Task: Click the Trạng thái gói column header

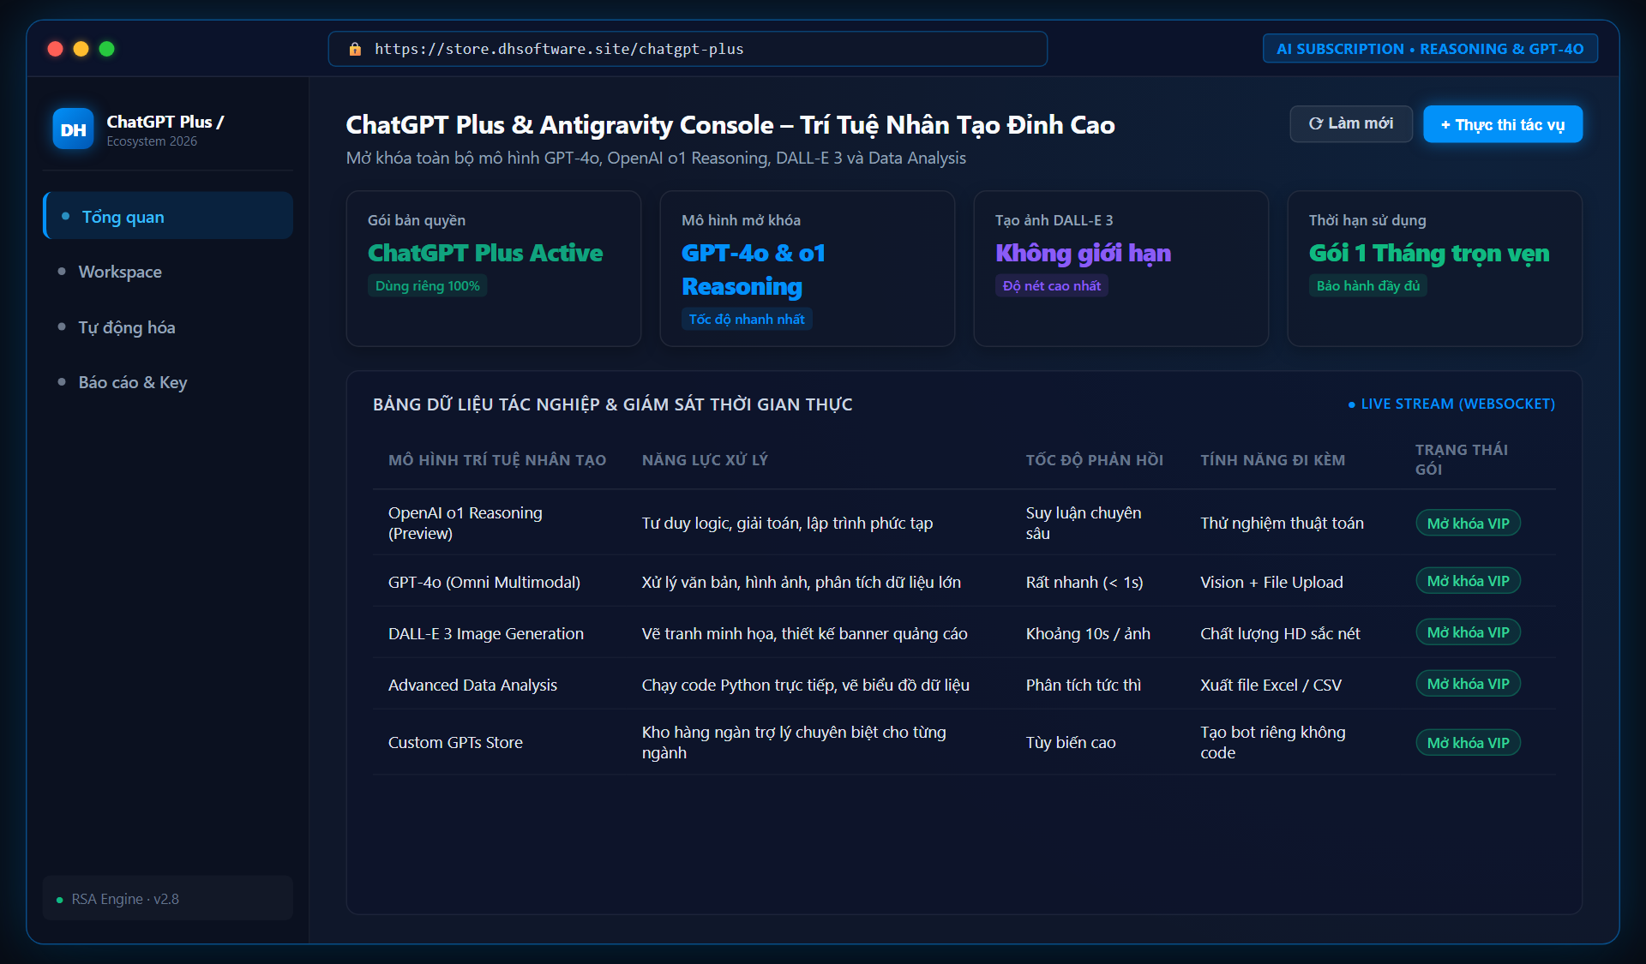Action: (1462, 459)
